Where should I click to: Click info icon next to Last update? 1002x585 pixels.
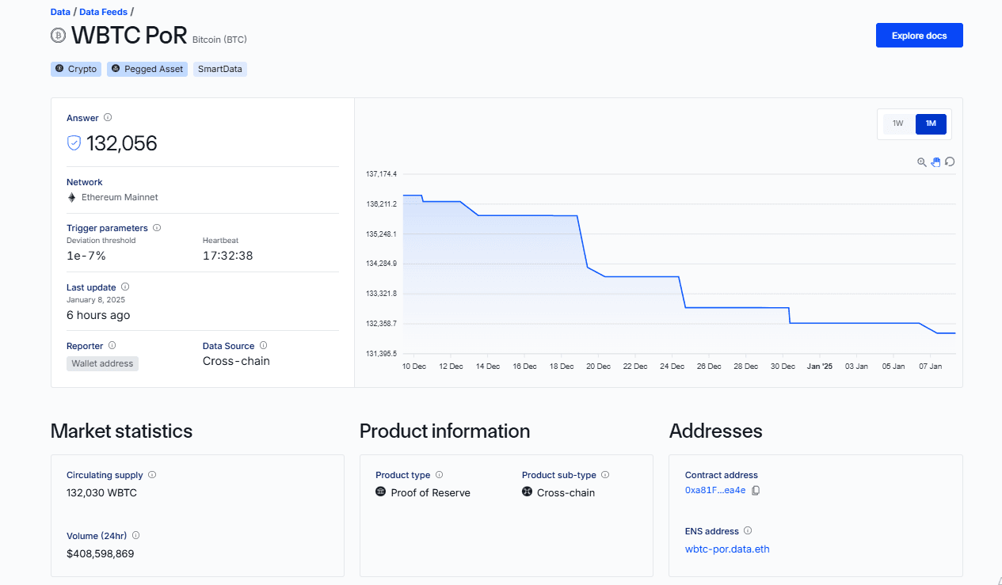[x=125, y=287]
